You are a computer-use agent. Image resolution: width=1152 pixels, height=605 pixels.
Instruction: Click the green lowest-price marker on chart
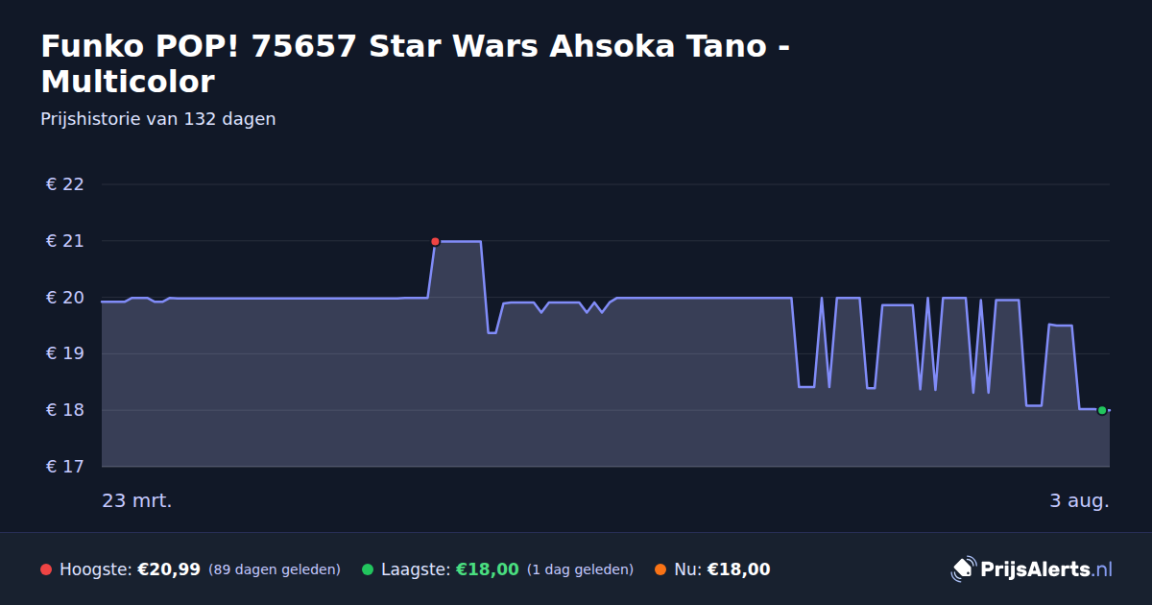(x=1102, y=410)
